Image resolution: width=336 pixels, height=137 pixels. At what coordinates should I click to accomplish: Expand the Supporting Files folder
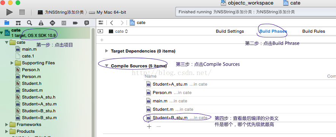12,63
